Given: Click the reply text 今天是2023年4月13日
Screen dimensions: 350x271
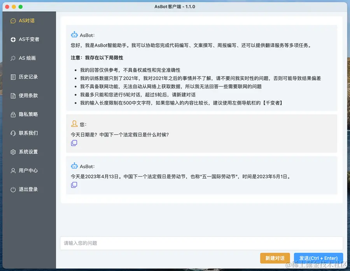Looking at the screenshot, I should pos(94,177).
